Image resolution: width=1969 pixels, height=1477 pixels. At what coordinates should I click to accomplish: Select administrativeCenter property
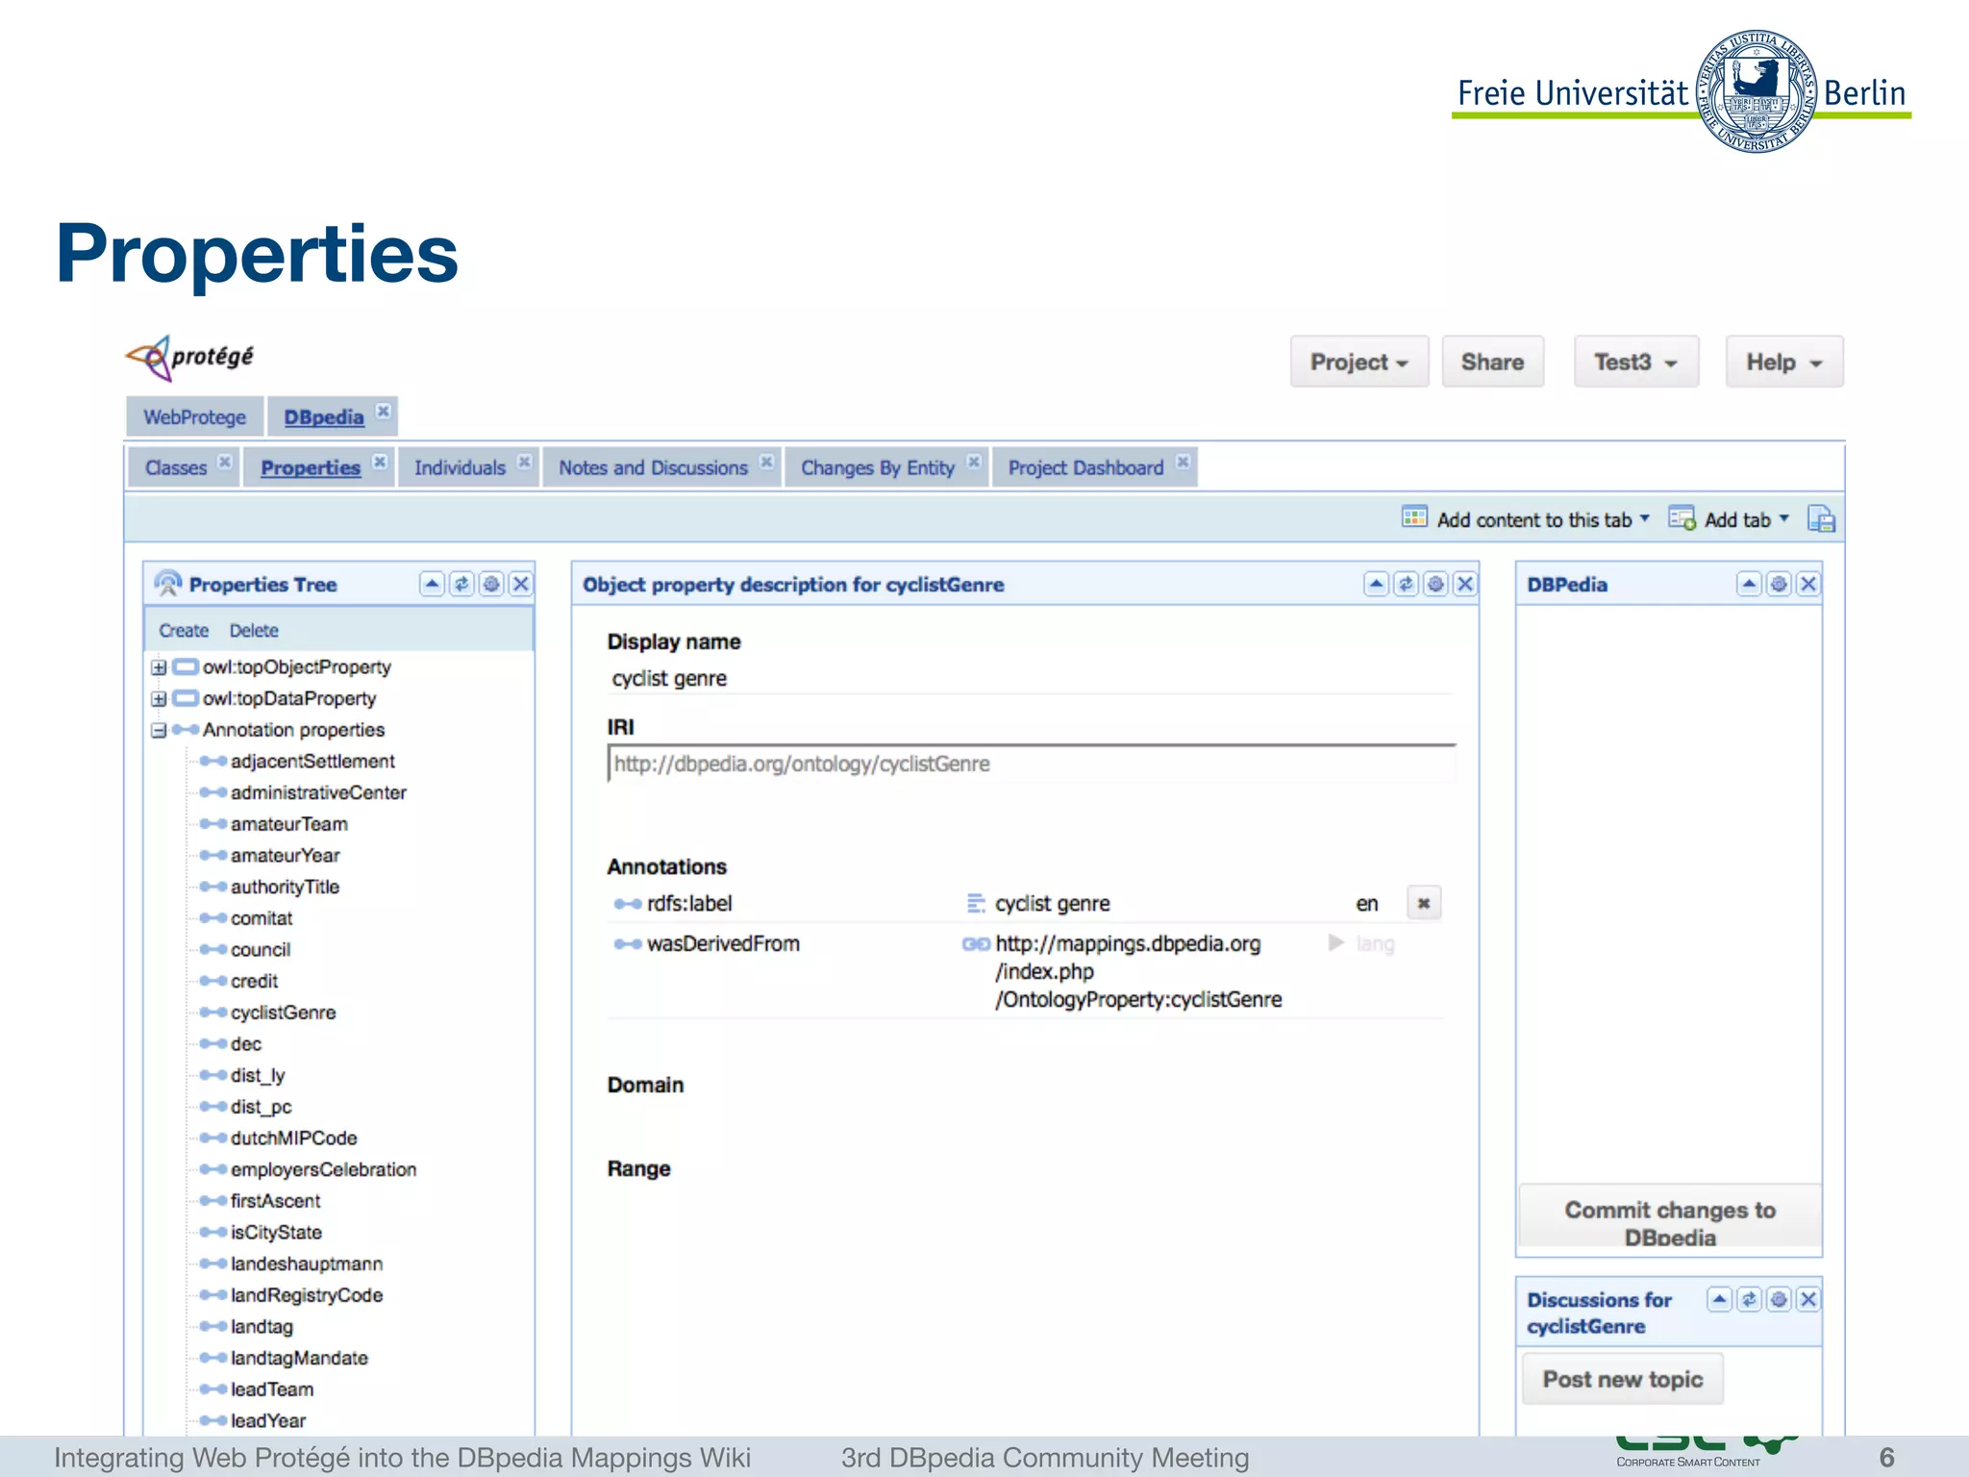tap(318, 793)
